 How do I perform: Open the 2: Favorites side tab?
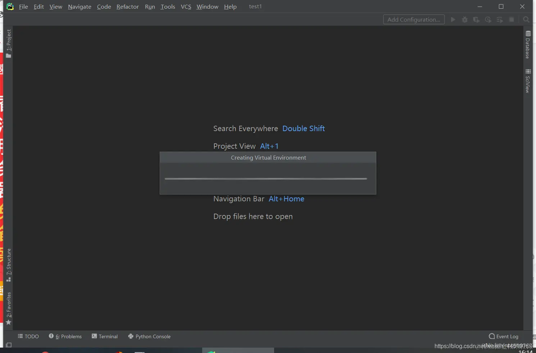click(9, 308)
